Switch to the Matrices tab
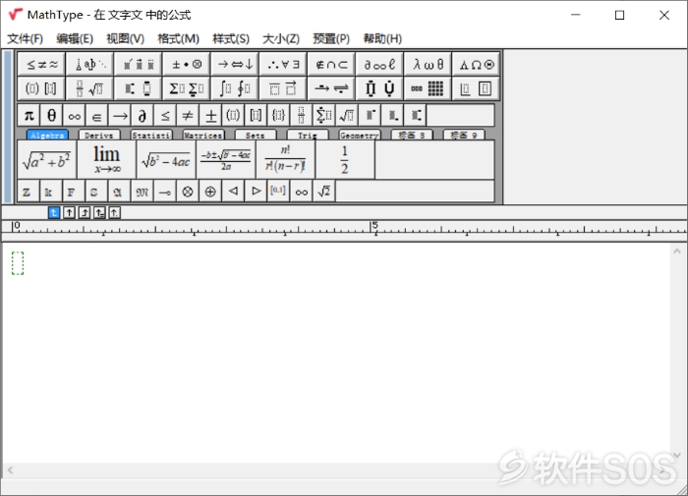The image size is (688, 496). point(203,136)
